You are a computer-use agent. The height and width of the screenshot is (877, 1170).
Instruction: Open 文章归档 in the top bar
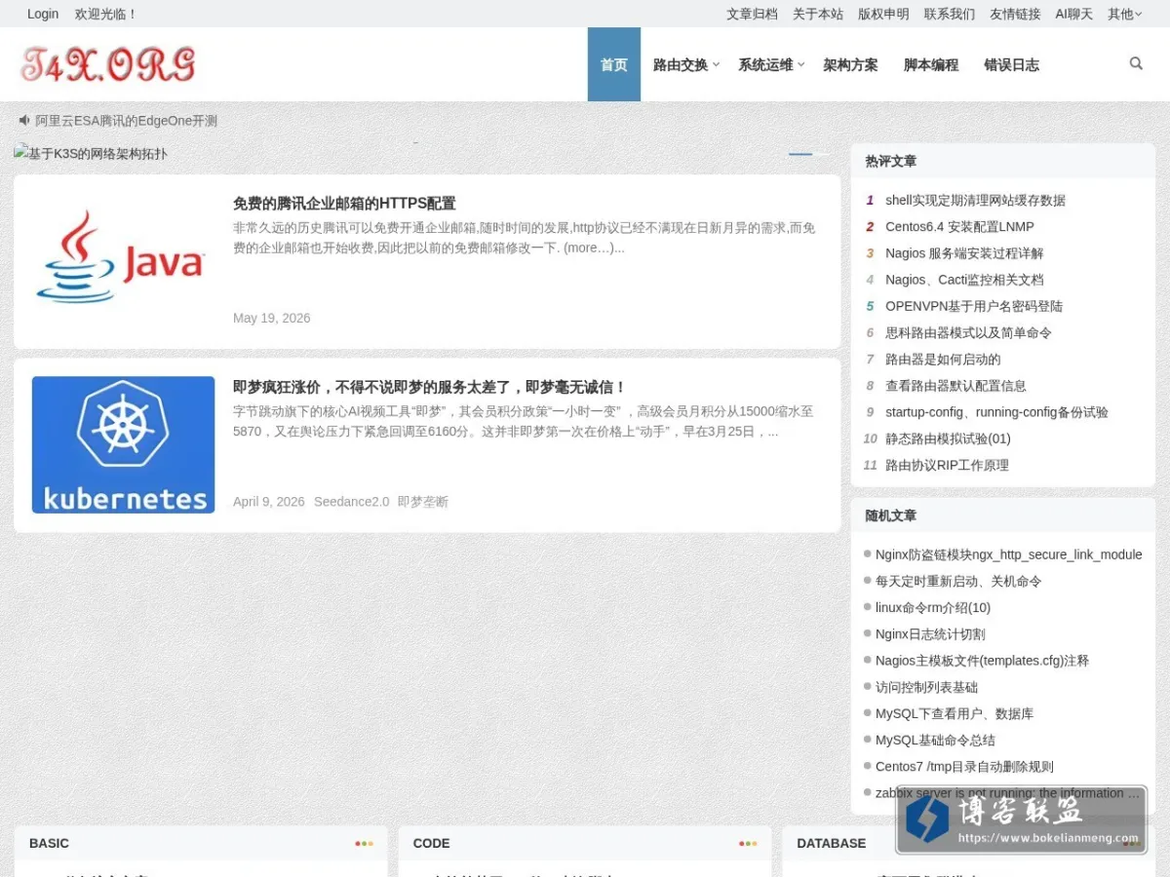click(752, 14)
